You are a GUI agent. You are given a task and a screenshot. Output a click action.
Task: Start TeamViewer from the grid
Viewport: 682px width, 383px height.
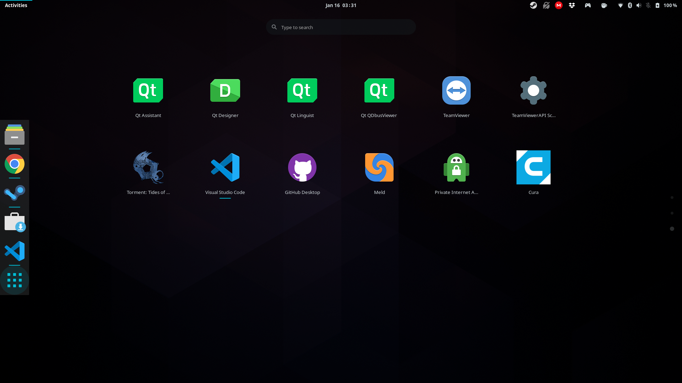click(x=456, y=91)
